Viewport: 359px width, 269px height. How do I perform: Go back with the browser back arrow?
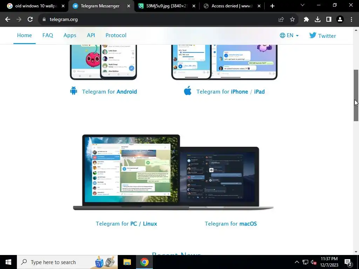(8, 20)
